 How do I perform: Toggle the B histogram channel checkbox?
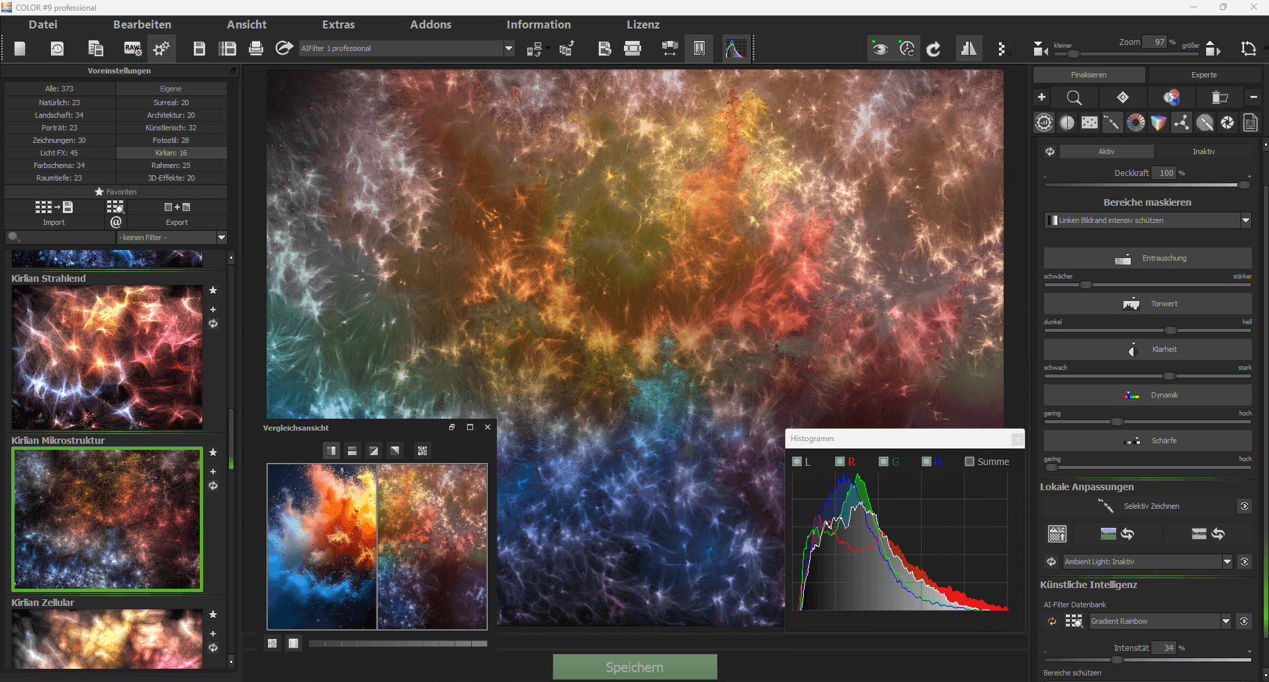(x=926, y=462)
